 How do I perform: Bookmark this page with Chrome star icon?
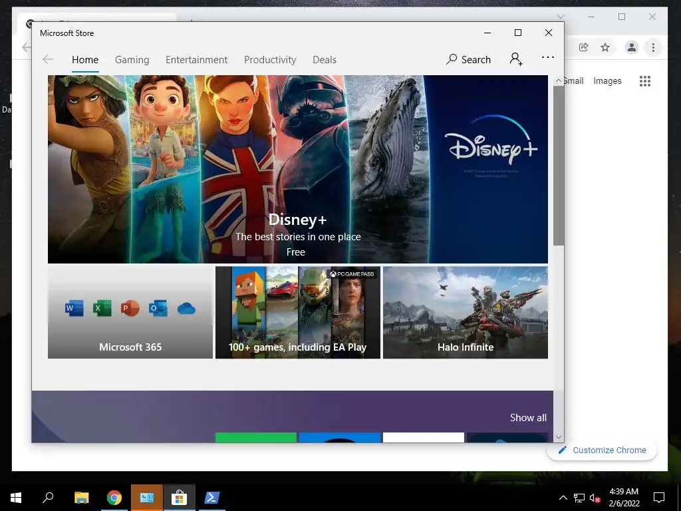coord(605,47)
